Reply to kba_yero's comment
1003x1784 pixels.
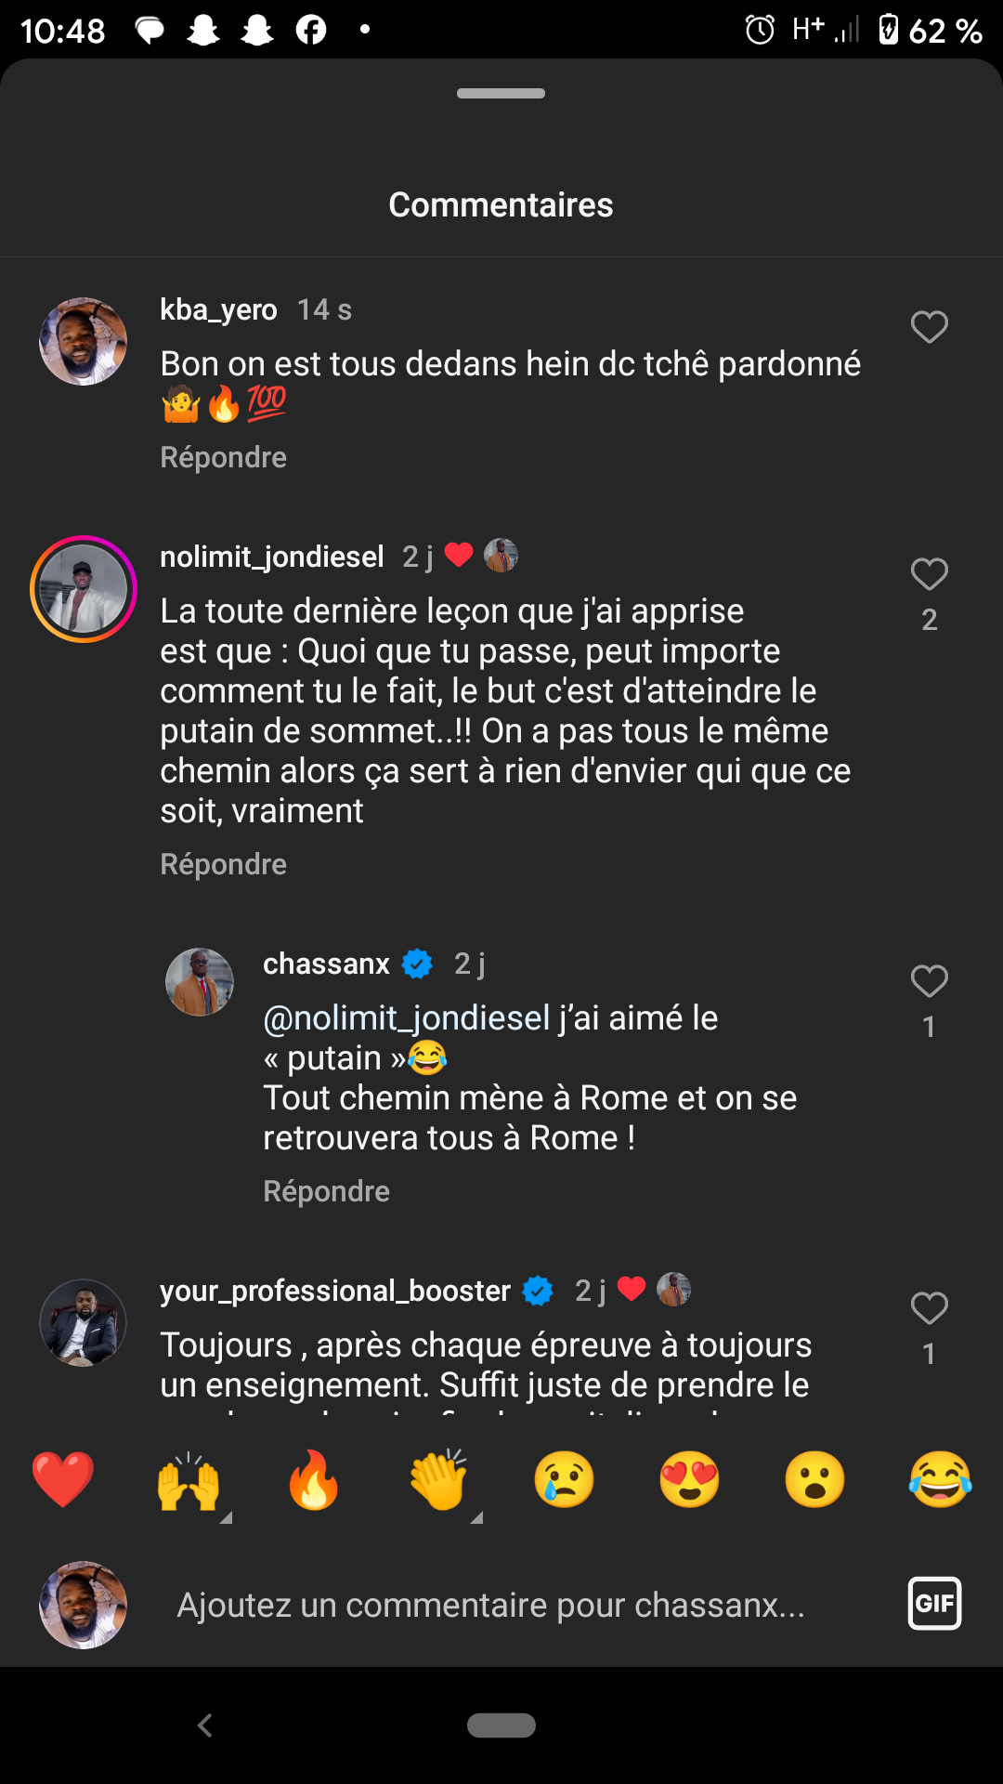(223, 457)
